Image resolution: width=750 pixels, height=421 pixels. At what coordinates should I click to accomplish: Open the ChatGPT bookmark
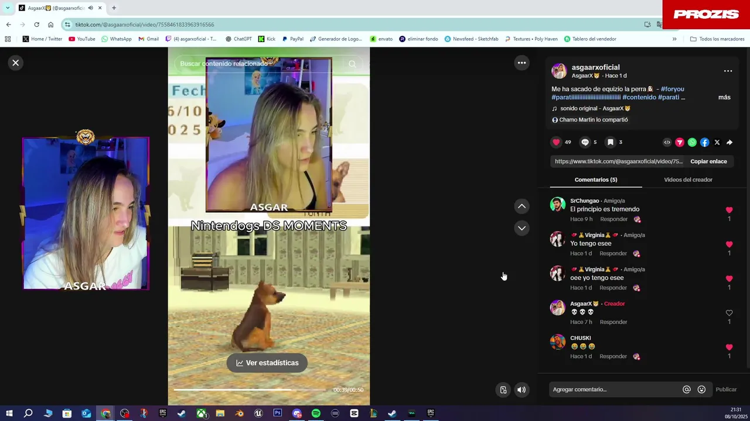click(x=238, y=39)
